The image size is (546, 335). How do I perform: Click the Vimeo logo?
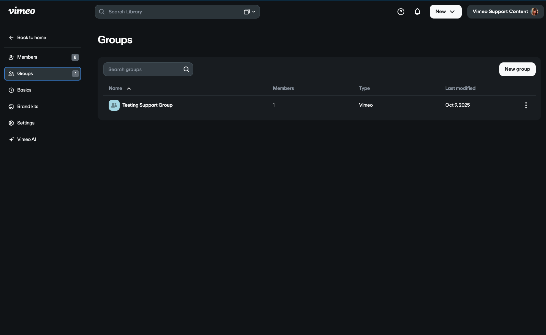[x=22, y=11]
